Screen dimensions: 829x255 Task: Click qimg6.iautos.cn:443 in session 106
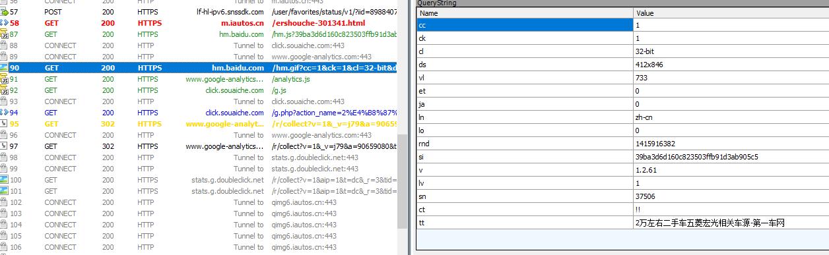tap(304, 247)
